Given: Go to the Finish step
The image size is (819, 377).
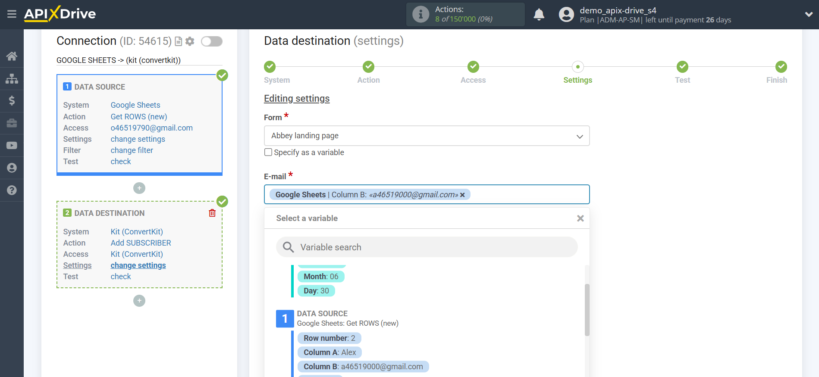Looking at the screenshot, I should click(x=781, y=67).
